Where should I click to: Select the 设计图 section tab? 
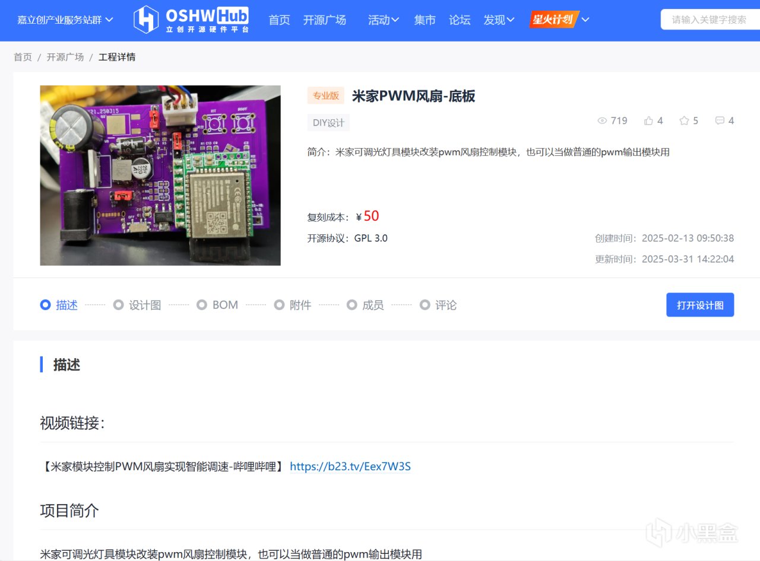[x=137, y=305]
